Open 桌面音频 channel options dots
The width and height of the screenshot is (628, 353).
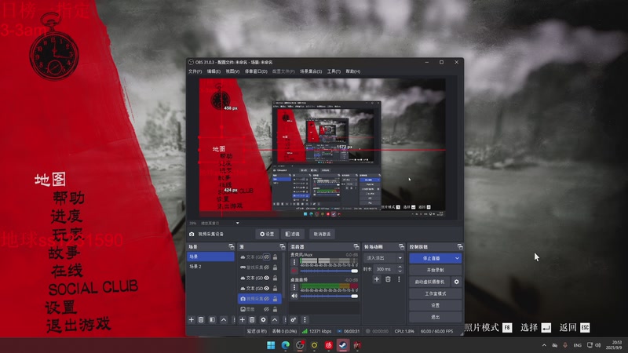(294, 287)
